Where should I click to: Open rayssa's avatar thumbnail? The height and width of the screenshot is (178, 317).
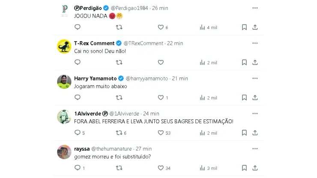point(64,152)
